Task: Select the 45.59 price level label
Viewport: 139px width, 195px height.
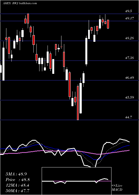Action: click(x=130, y=97)
